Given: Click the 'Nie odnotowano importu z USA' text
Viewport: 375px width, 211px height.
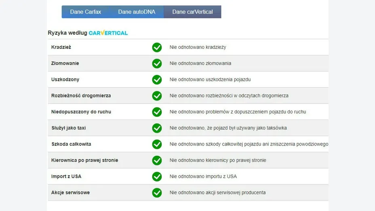Looking at the screenshot, I should coord(203,176).
